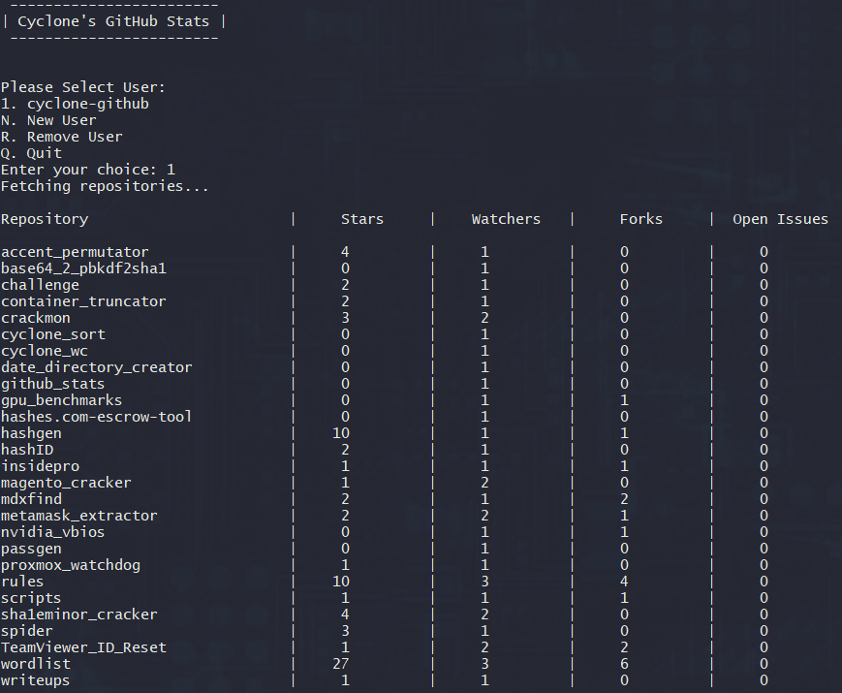Image resolution: width=842 pixels, height=693 pixels.
Task: Click the "R. Remove User" option line
Action: tap(62, 137)
